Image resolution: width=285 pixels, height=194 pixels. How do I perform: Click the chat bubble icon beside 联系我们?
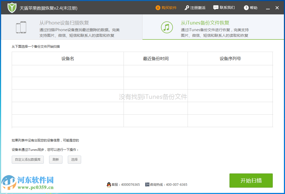[216, 7]
